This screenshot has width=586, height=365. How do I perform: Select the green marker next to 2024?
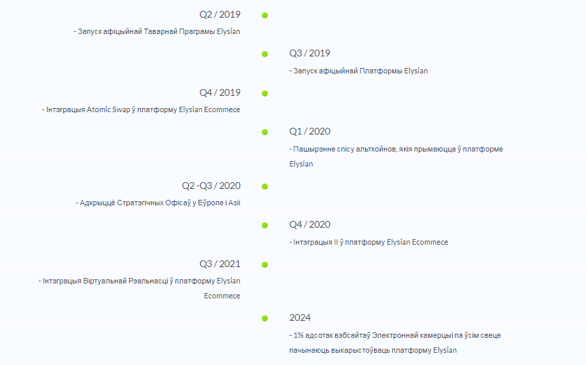point(264,318)
